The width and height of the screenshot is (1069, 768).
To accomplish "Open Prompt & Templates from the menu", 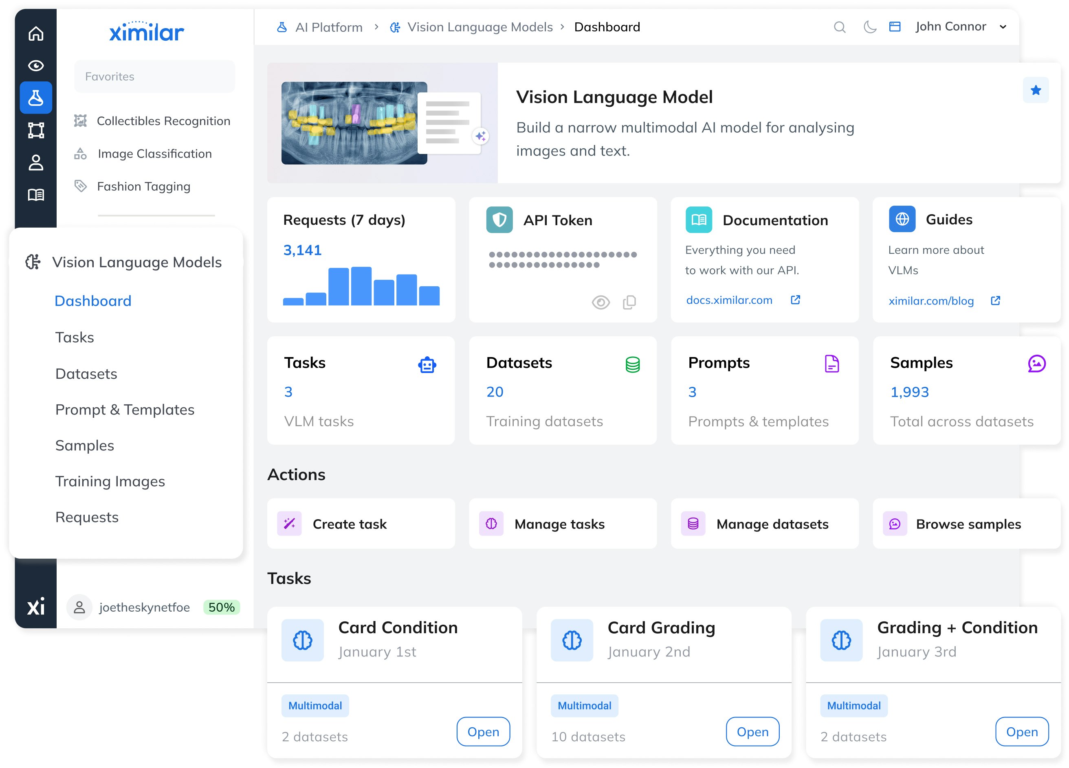I will (x=124, y=409).
